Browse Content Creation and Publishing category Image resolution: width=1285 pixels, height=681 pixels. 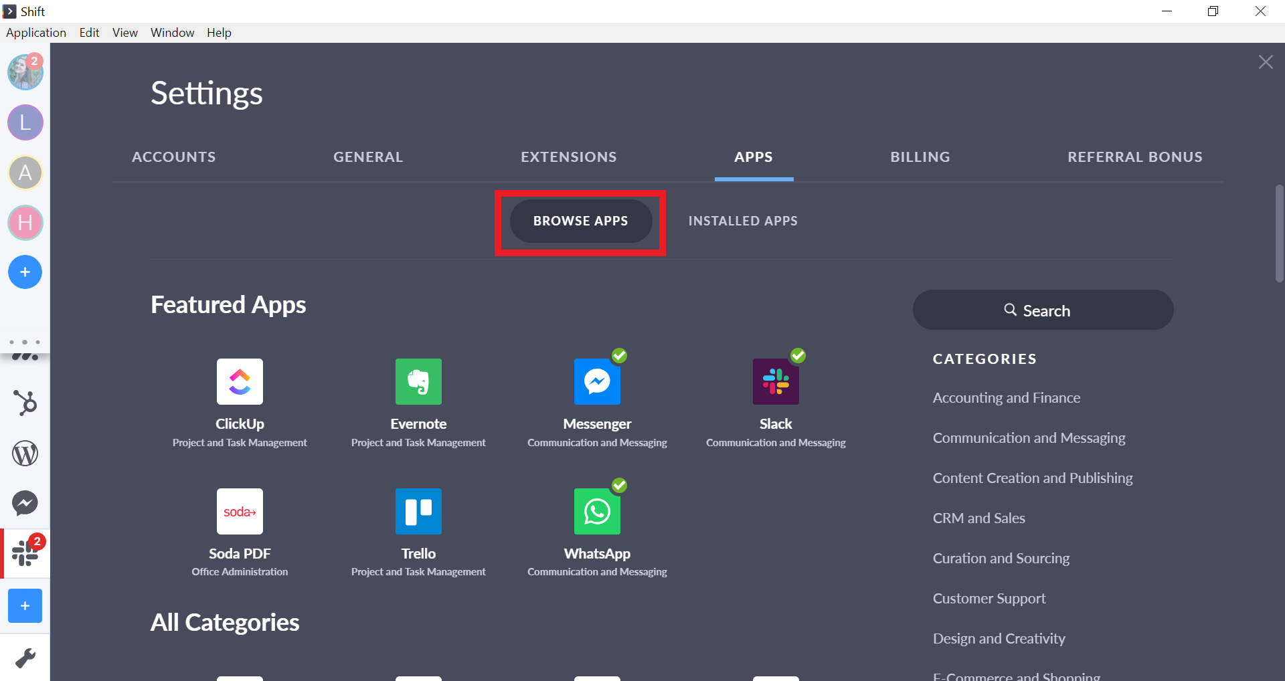(1033, 478)
